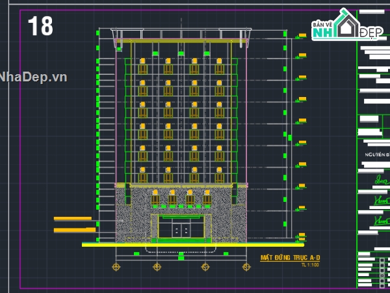Select the main entrance double door

coord(181,230)
